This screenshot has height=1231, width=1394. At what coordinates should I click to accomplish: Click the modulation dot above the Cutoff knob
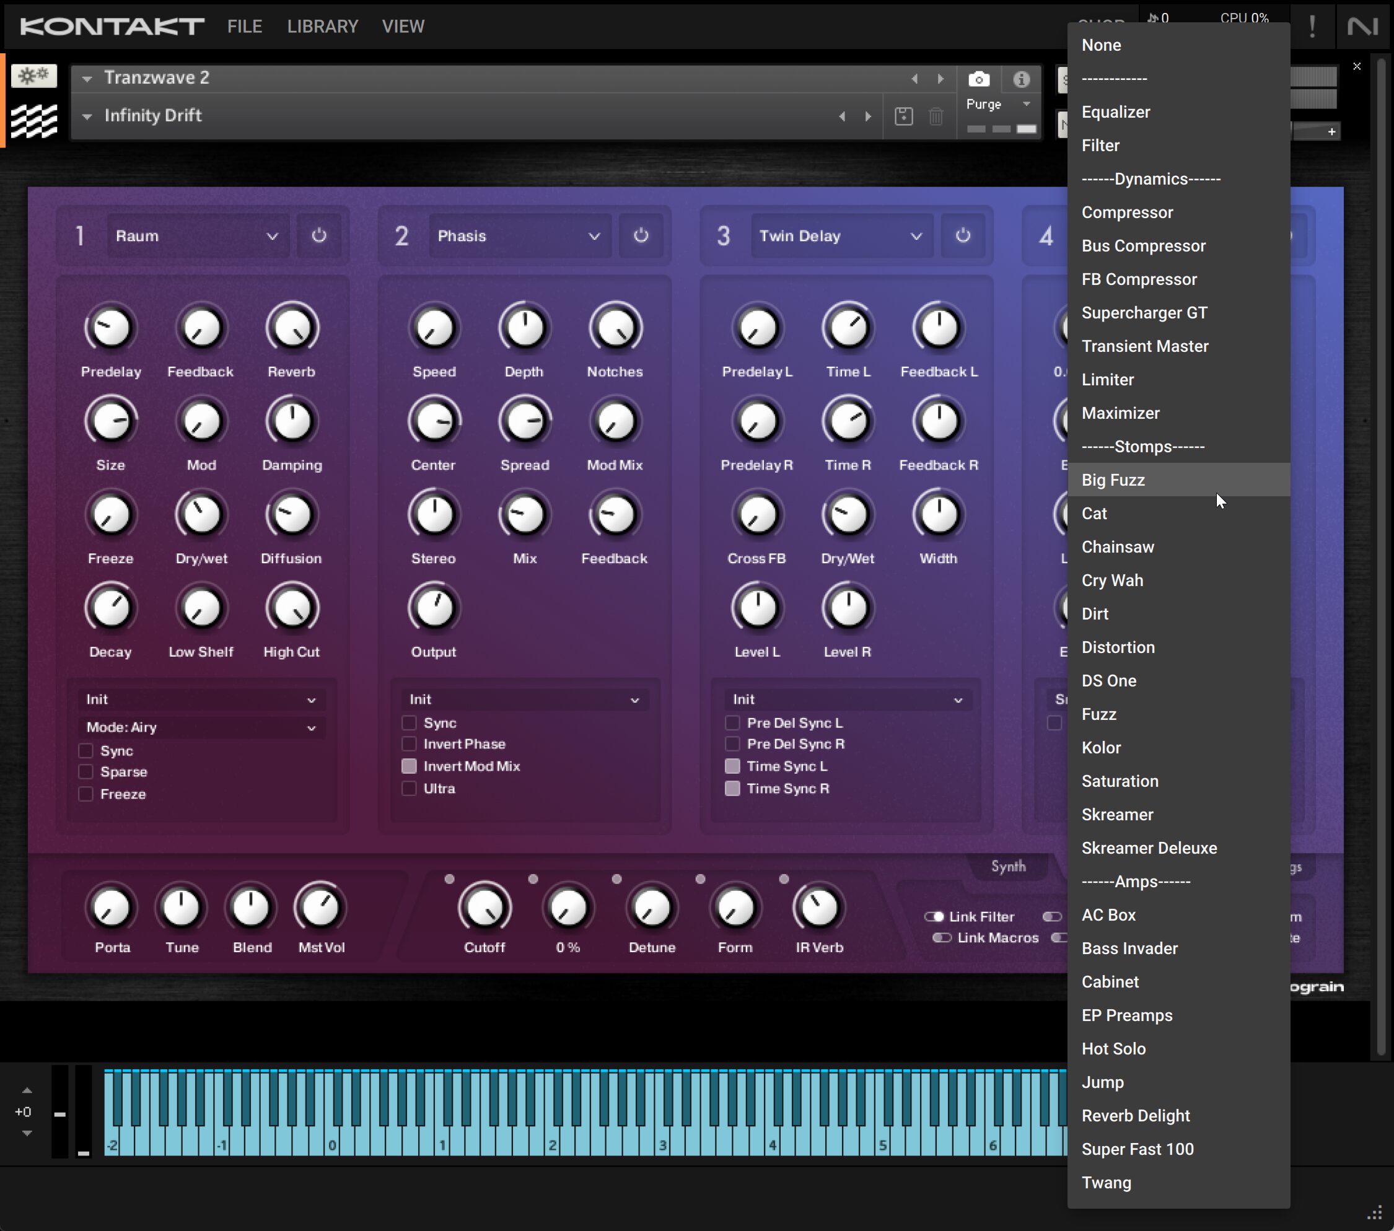pyautogui.click(x=449, y=879)
